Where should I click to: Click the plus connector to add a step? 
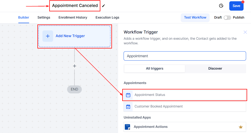pyautogui.click(x=75, y=66)
